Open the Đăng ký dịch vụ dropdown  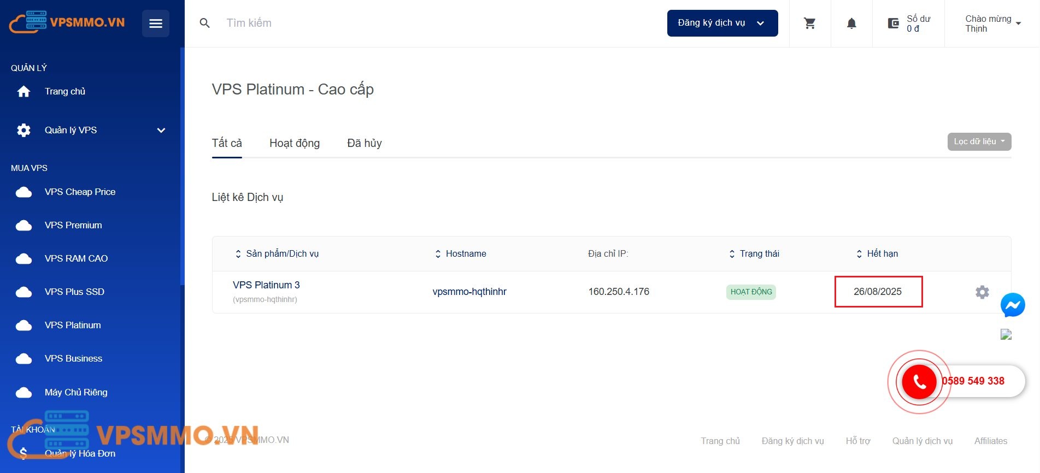pyautogui.click(x=722, y=23)
